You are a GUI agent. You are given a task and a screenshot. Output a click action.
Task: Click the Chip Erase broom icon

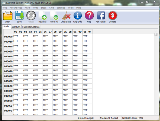(x=66, y=15)
